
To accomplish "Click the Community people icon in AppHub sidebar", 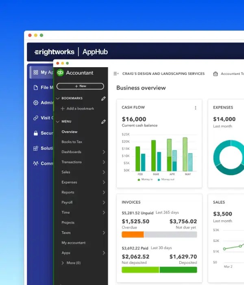I will [36, 163].
